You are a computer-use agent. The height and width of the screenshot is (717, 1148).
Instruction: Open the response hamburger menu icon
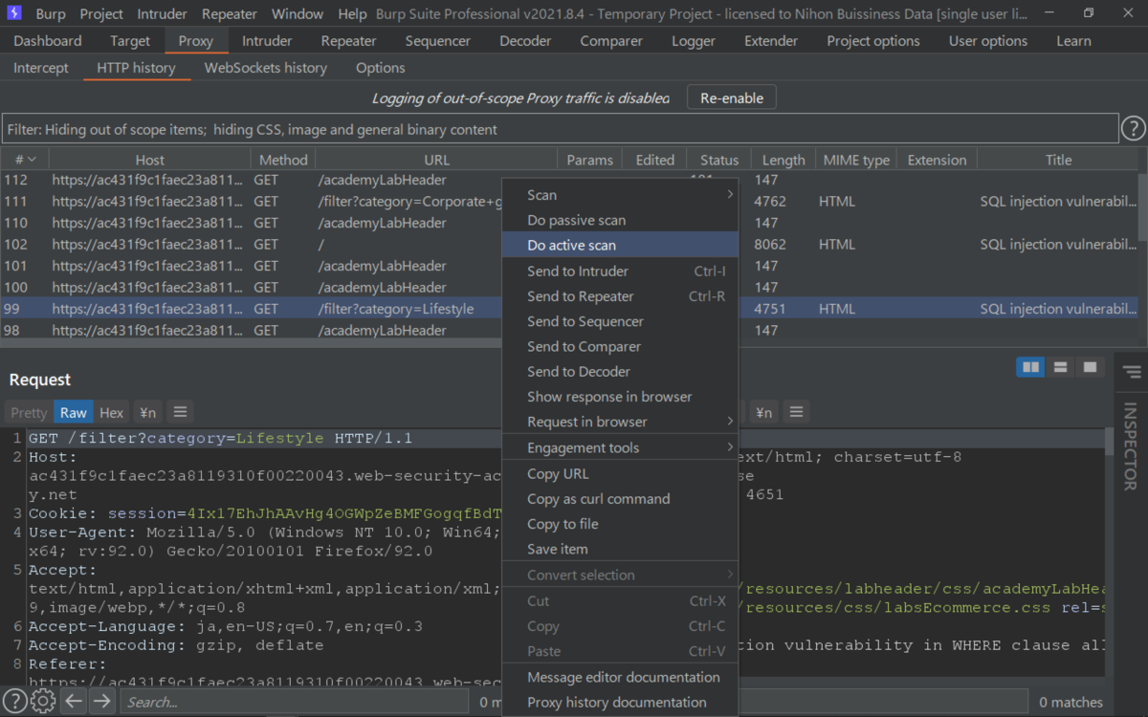pos(796,412)
